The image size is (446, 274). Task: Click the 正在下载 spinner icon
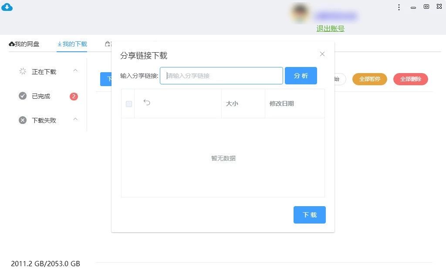23,71
